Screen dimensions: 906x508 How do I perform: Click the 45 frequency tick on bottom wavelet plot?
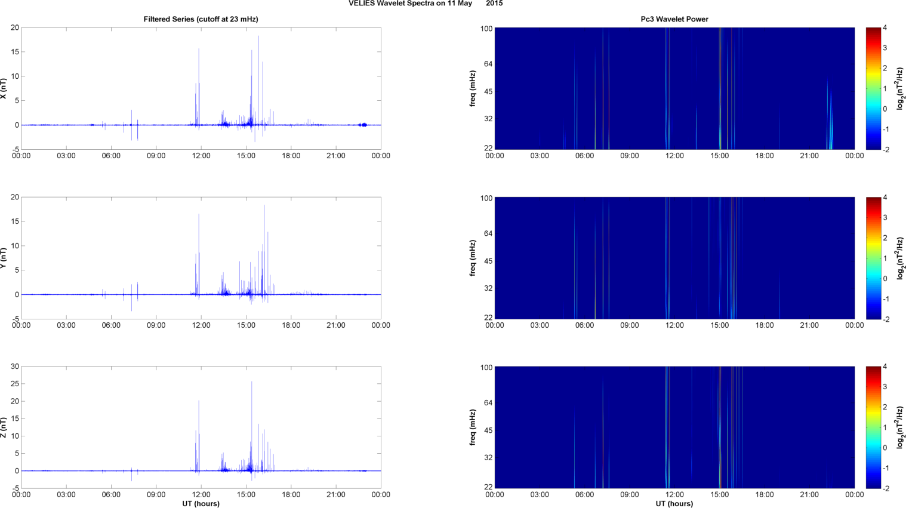point(488,430)
